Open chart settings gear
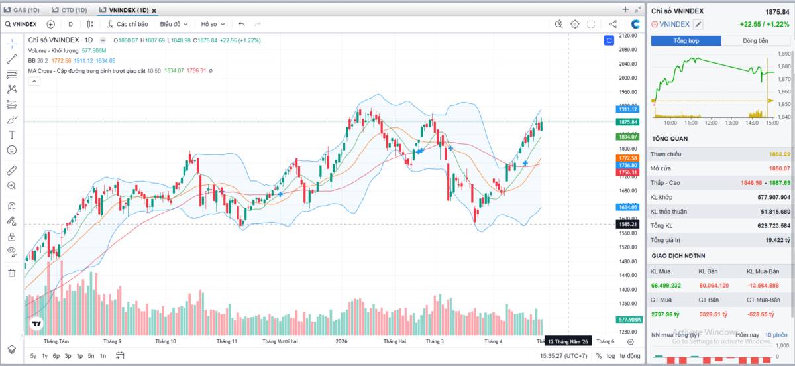The width and height of the screenshot is (795, 366). pos(575,24)
